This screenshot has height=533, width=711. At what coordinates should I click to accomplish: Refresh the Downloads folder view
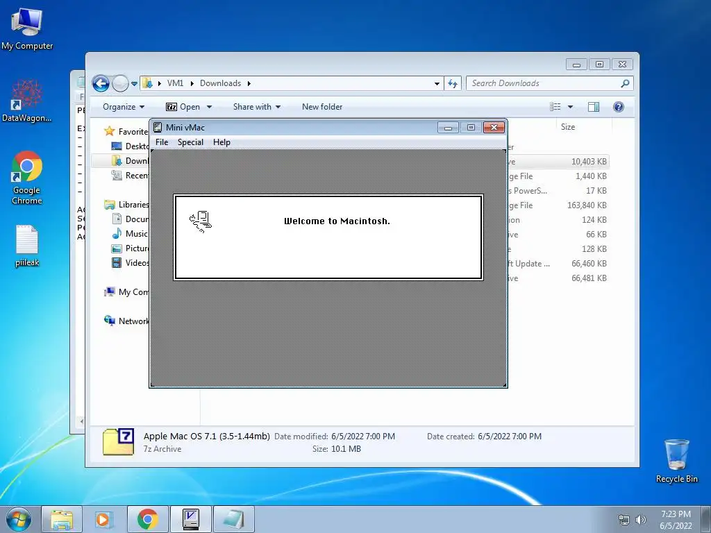tap(453, 83)
